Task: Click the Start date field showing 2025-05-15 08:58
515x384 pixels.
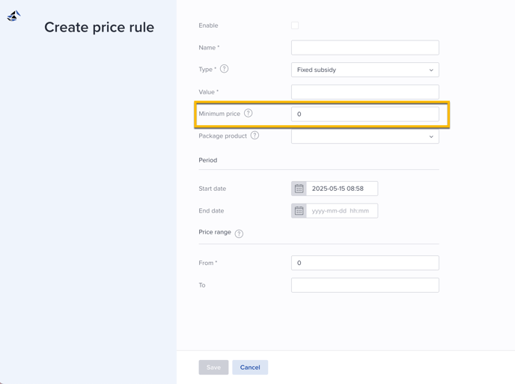Action: [x=342, y=189]
